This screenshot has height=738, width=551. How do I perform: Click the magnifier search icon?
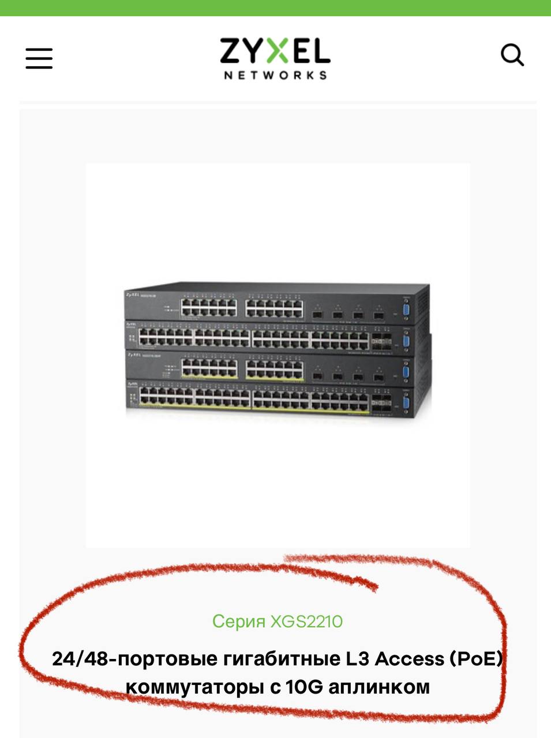tap(512, 55)
